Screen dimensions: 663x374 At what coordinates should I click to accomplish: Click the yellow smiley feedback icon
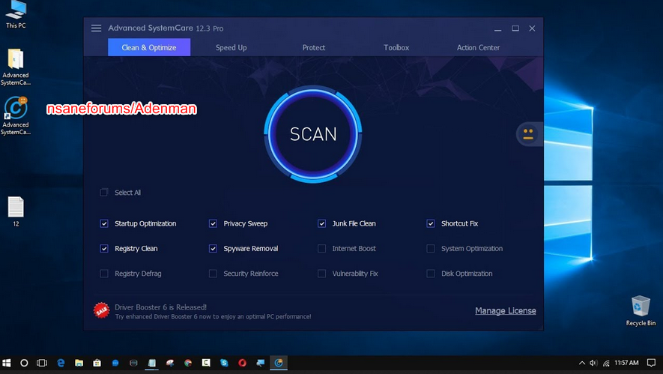(x=527, y=134)
